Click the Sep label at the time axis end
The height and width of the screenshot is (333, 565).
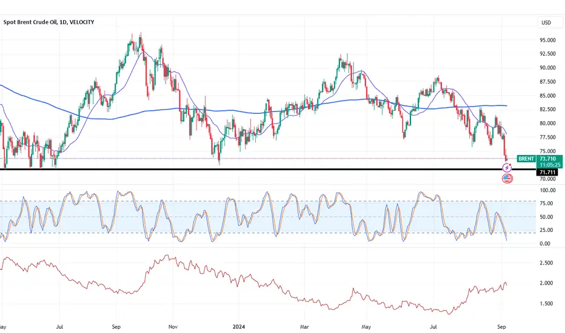501,327
